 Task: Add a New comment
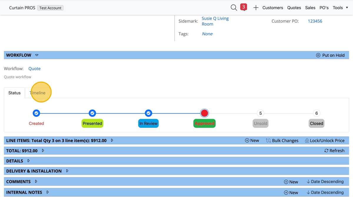tap(291, 182)
